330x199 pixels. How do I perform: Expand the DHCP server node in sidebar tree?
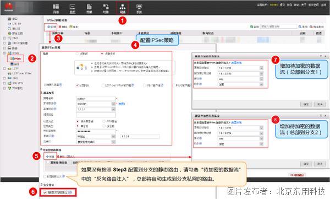[x=4, y=43]
